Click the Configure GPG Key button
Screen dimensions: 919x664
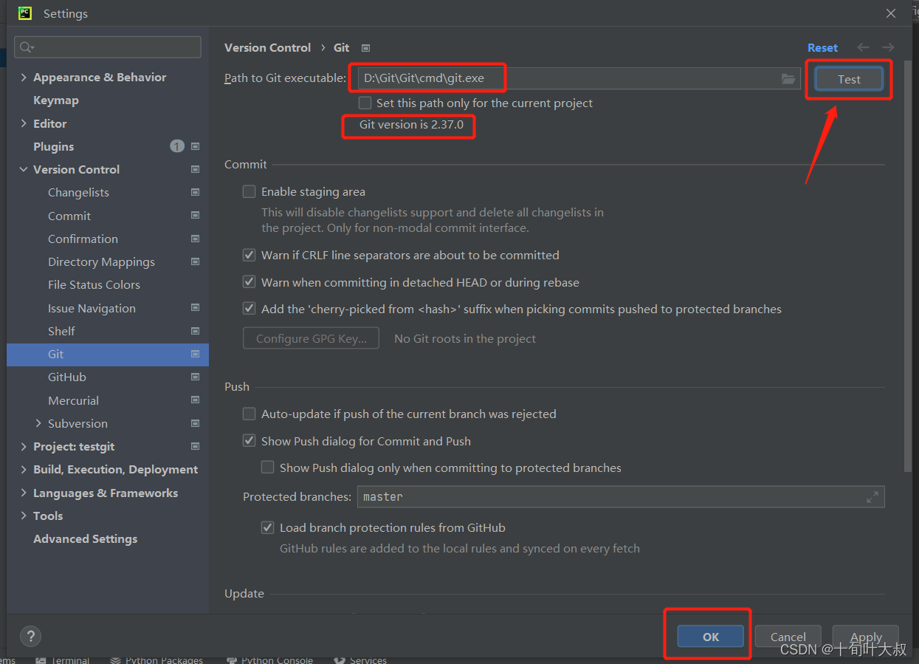[312, 338]
